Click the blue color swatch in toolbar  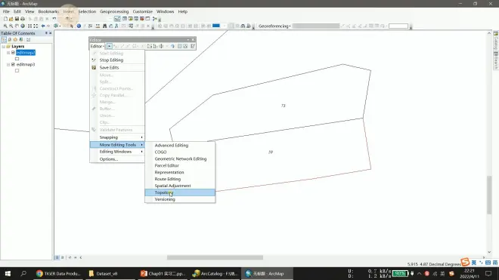(216, 26)
